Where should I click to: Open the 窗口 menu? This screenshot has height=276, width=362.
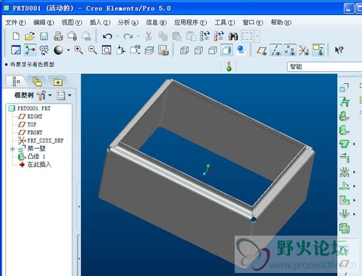(x=253, y=22)
